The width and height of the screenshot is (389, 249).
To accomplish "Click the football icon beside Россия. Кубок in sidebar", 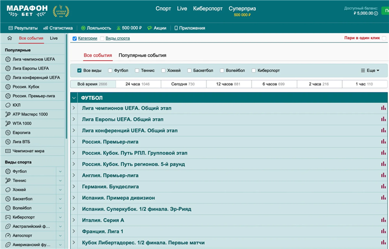I will click(8, 87).
